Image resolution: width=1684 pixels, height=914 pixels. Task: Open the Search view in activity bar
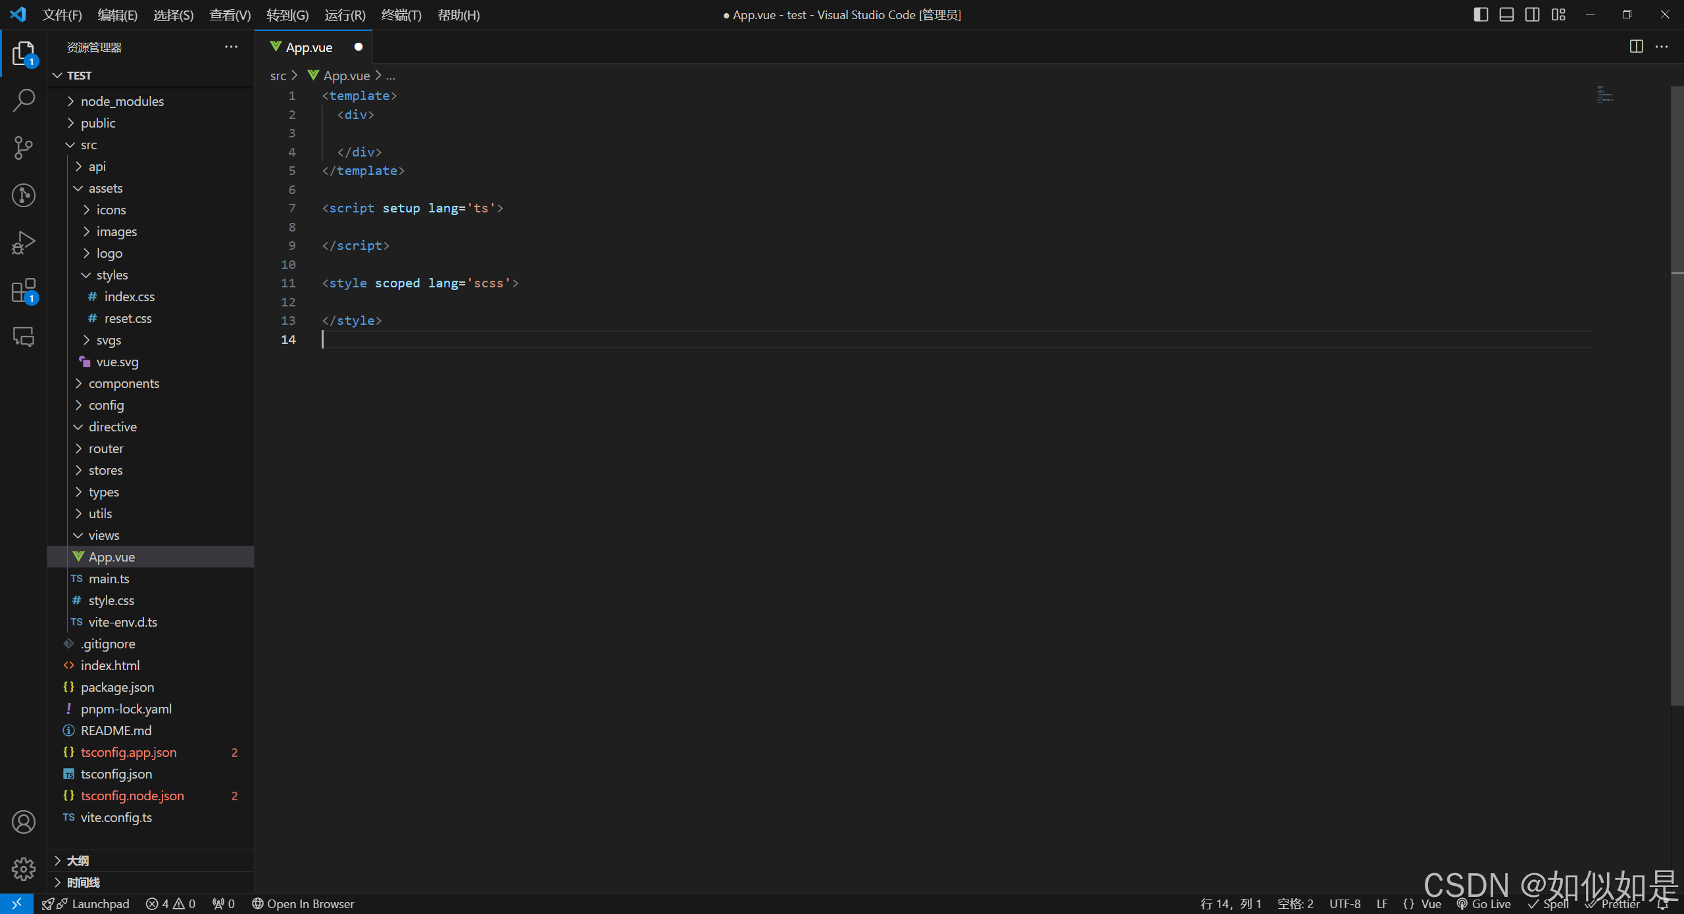(24, 100)
